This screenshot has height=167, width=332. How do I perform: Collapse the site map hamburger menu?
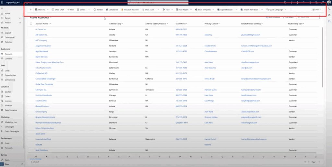tap(2, 8)
